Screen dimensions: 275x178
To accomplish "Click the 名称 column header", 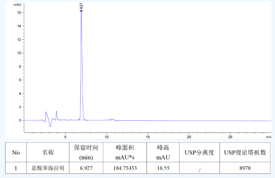I will (x=48, y=152).
